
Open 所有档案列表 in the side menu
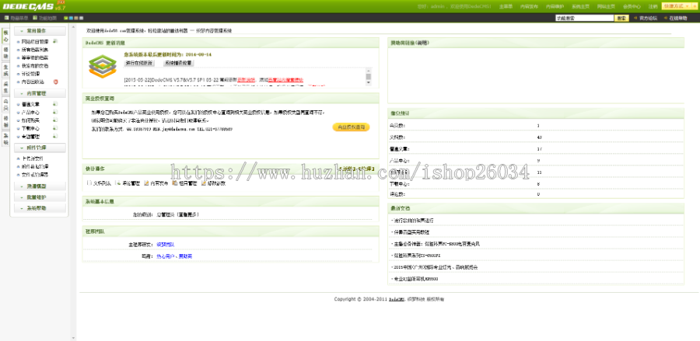[35, 50]
